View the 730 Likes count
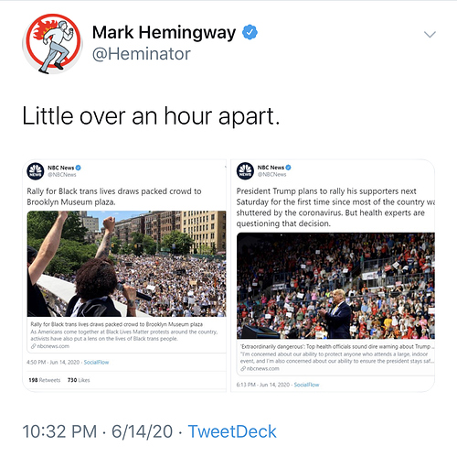This screenshot has height=457, width=457. coord(79,380)
